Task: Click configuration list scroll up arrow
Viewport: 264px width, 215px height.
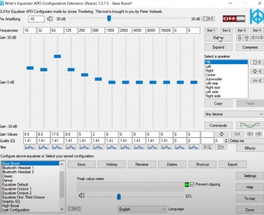Action: click(62, 164)
